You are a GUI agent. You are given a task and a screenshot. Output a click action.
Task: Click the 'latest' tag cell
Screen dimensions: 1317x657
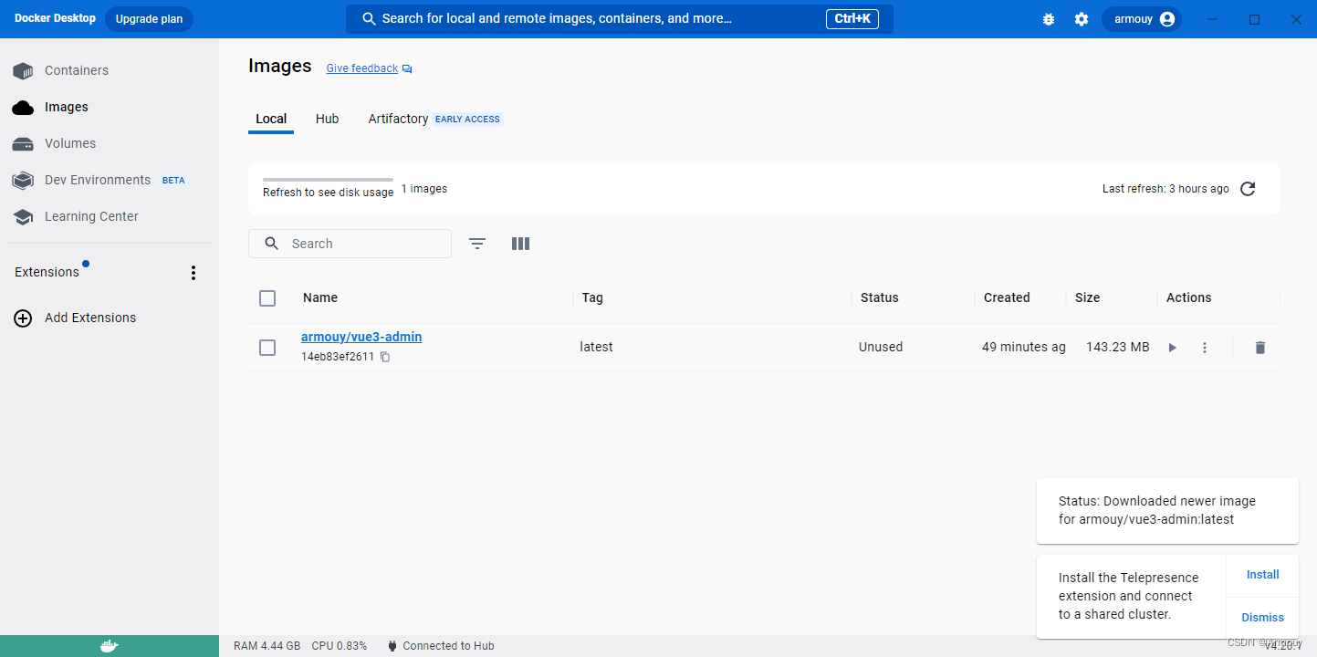click(x=596, y=347)
